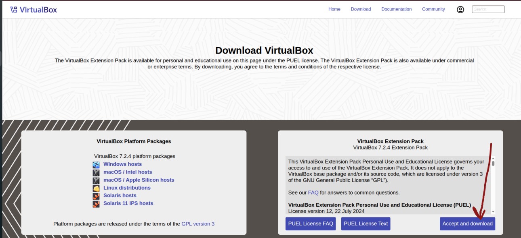
Task: Open the PUEL License FAQ button
Action: 310,224
